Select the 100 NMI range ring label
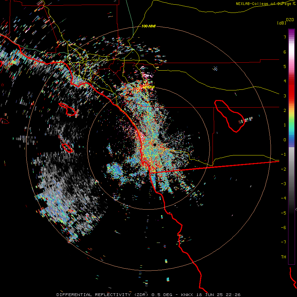This screenshot has width=297, height=297. tap(148, 26)
